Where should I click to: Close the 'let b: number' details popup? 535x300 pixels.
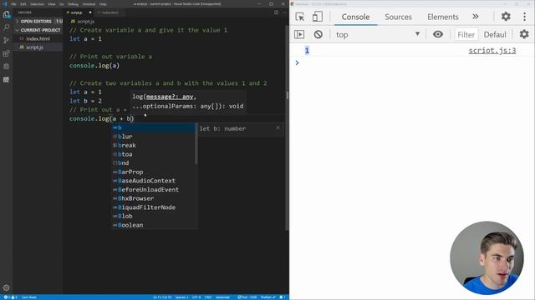pos(278,127)
